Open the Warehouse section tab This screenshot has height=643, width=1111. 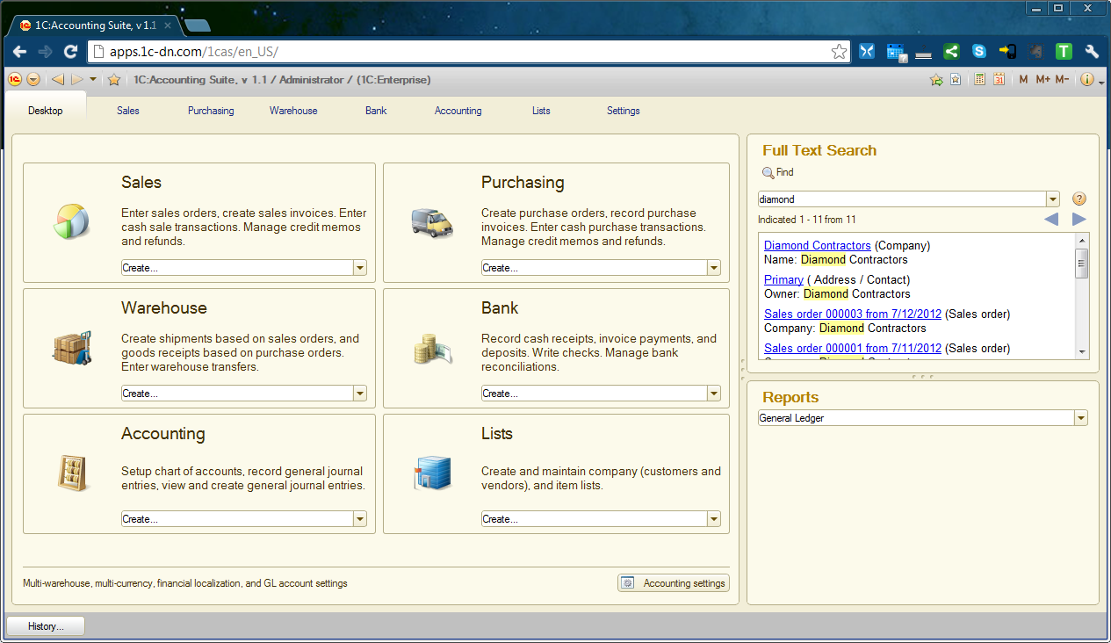click(x=293, y=111)
